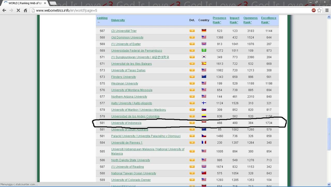Open details for University of Texas Dallas

(192, 70)
